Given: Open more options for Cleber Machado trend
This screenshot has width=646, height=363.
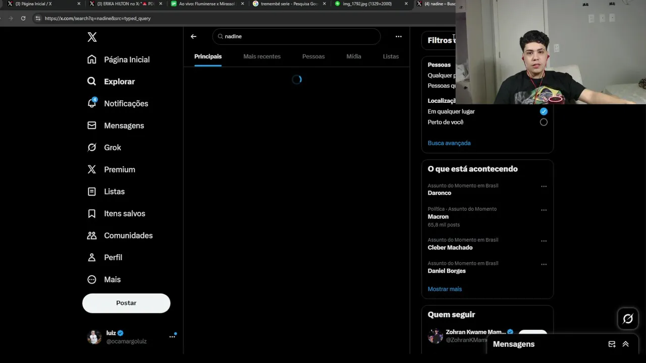Looking at the screenshot, I should 544,241.
